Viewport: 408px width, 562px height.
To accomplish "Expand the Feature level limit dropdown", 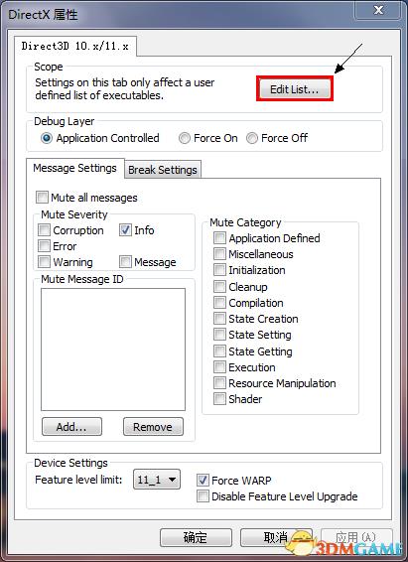I will coord(157,480).
